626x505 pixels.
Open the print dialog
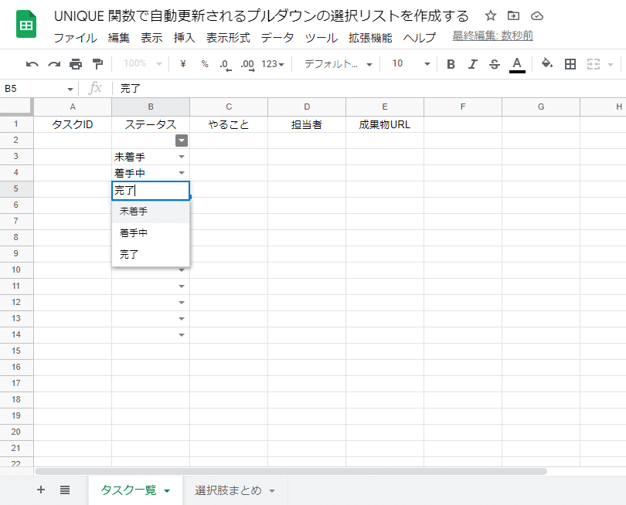pyautogui.click(x=76, y=64)
